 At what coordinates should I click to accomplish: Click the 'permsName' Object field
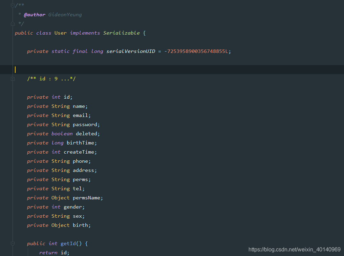[87, 197]
